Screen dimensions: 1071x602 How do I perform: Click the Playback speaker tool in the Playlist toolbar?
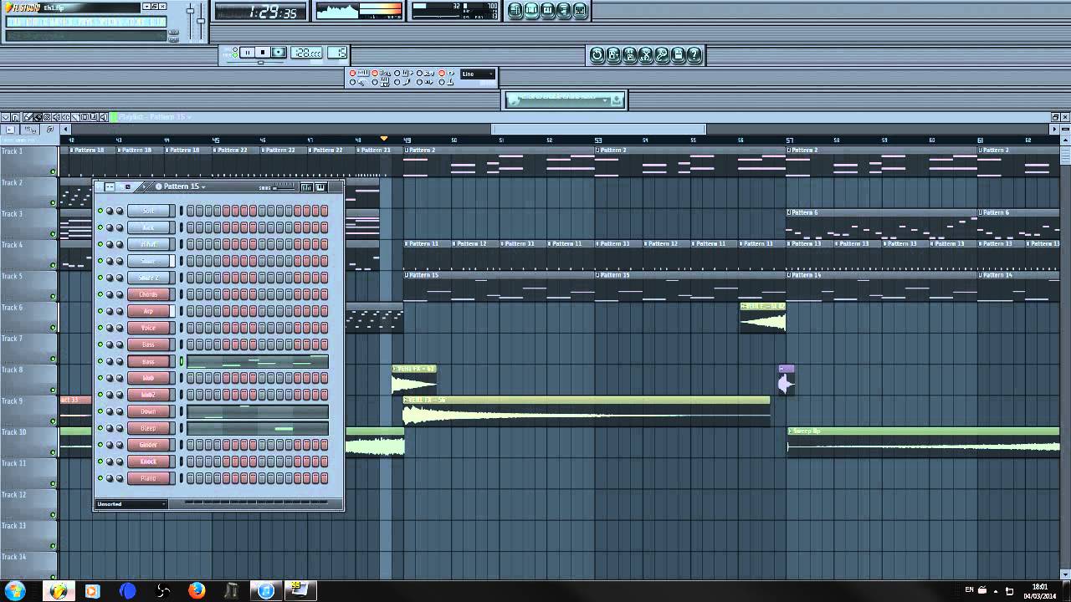(104, 117)
